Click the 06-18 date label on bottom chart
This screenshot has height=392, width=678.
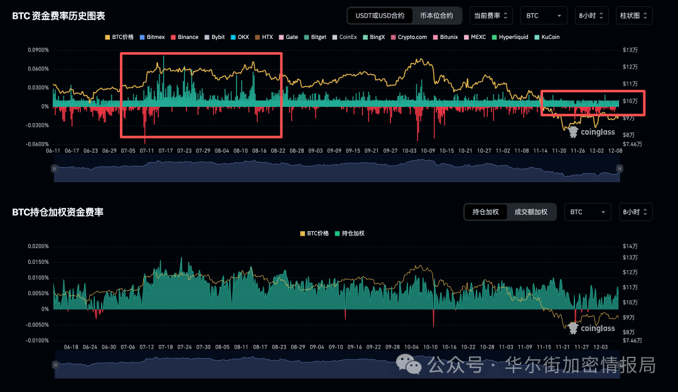(71, 347)
